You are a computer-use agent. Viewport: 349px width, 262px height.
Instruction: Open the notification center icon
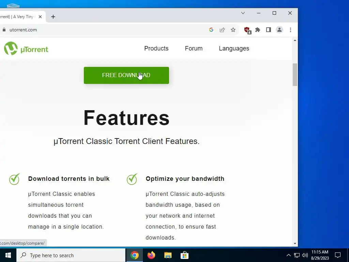(x=338, y=255)
